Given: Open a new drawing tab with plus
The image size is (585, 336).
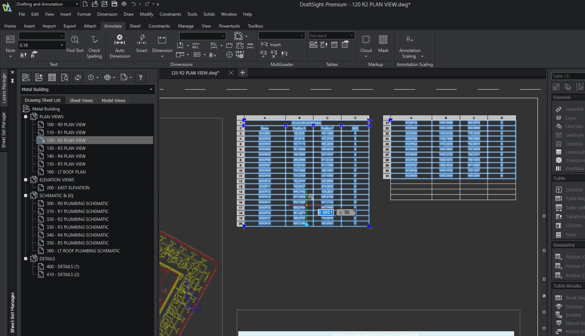Looking at the screenshot, I should click(x=242, y=73).
